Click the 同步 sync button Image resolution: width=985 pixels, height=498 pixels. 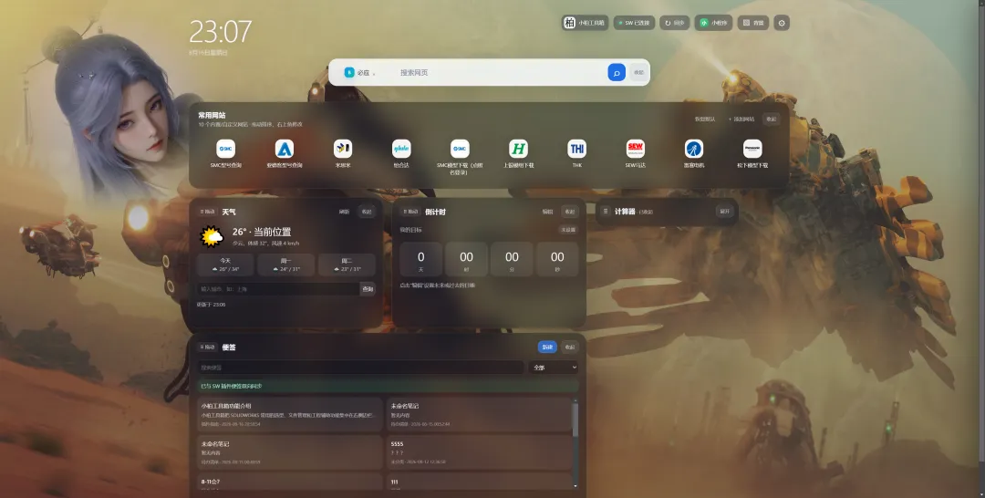675,23
